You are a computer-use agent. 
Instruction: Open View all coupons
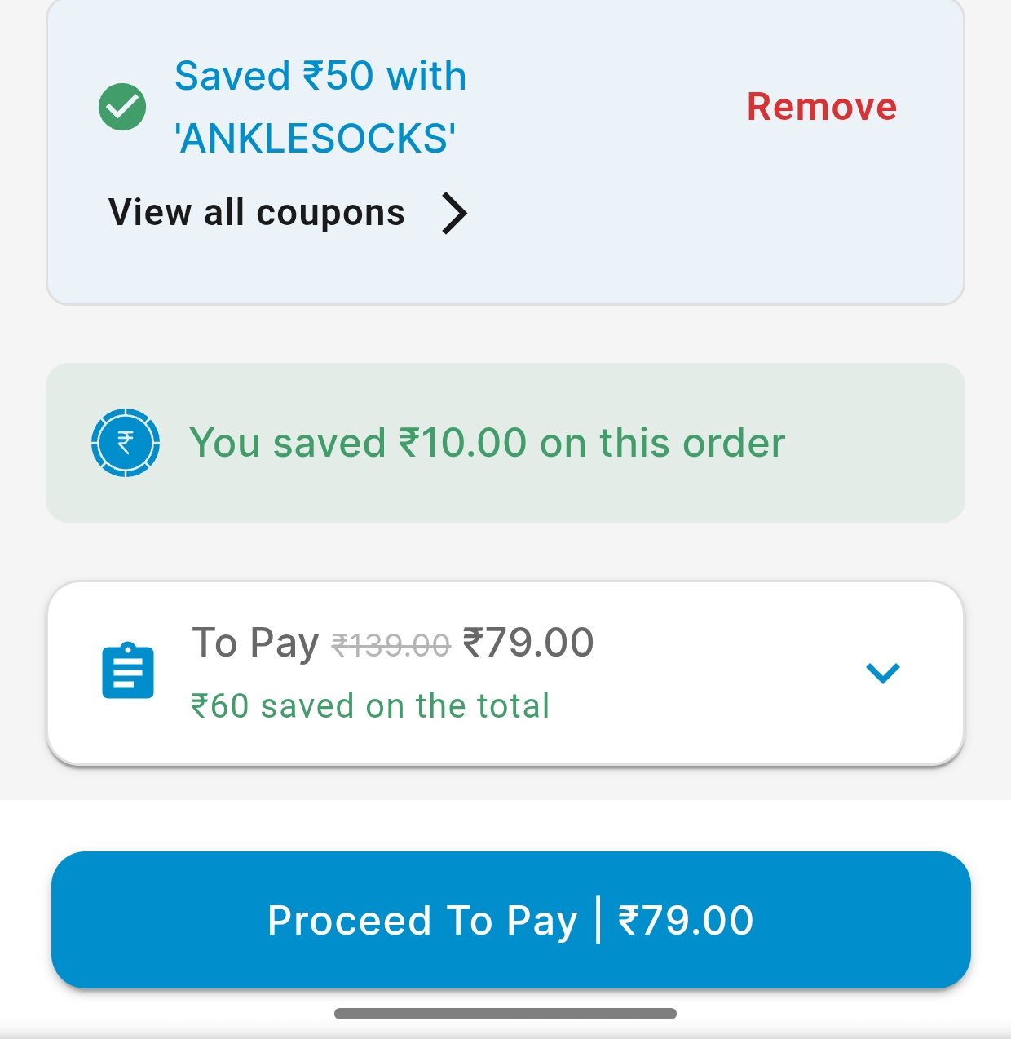(257, 213)
